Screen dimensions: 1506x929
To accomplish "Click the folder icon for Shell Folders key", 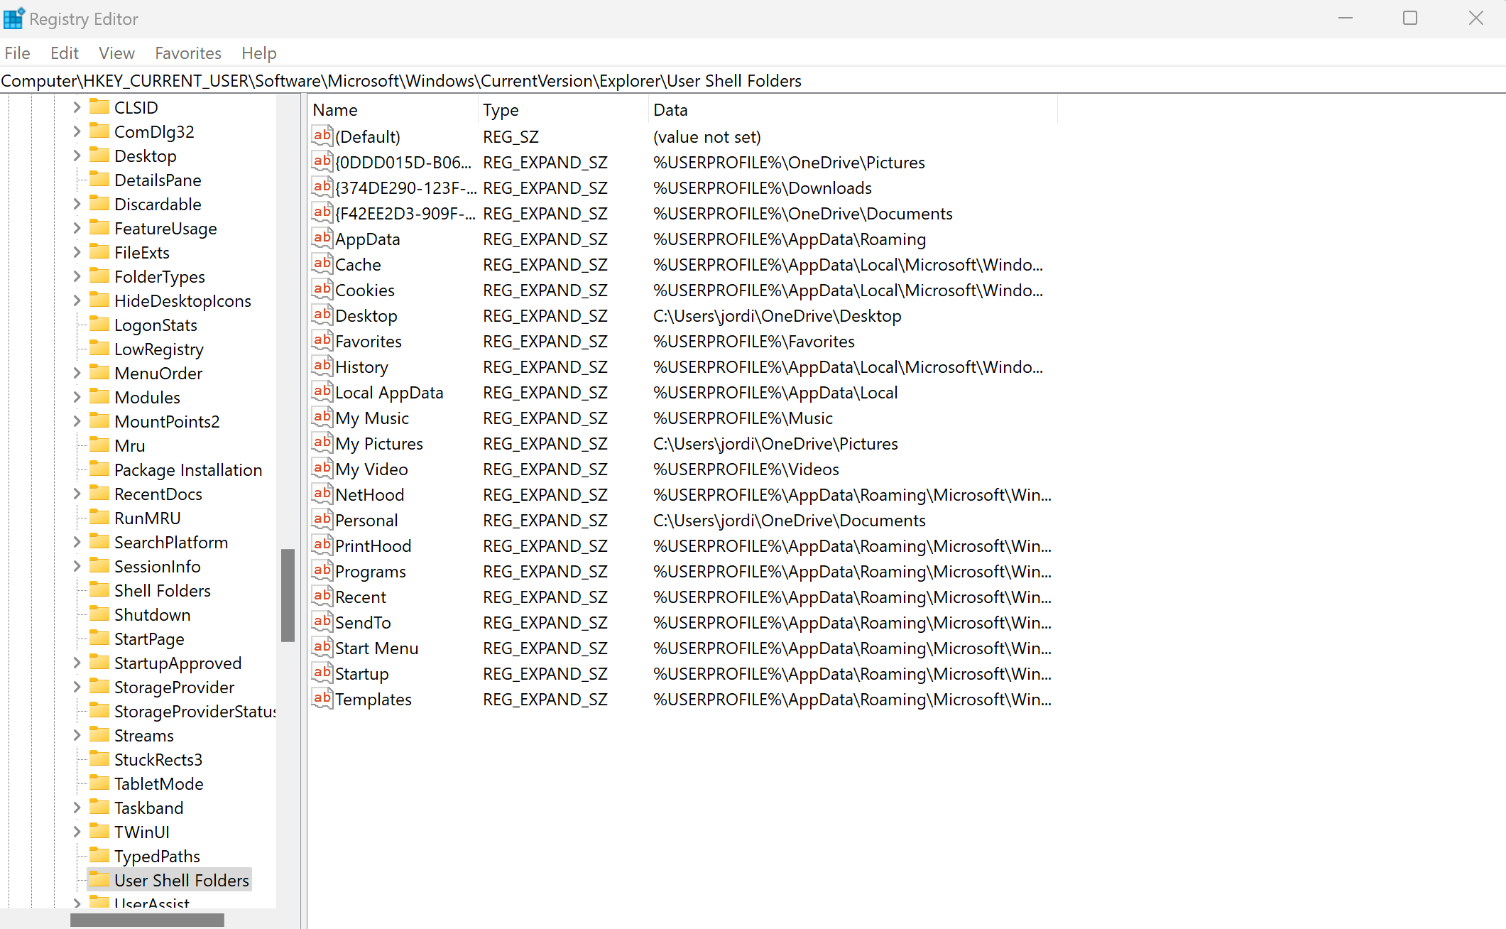I will [x=99, y=590].
